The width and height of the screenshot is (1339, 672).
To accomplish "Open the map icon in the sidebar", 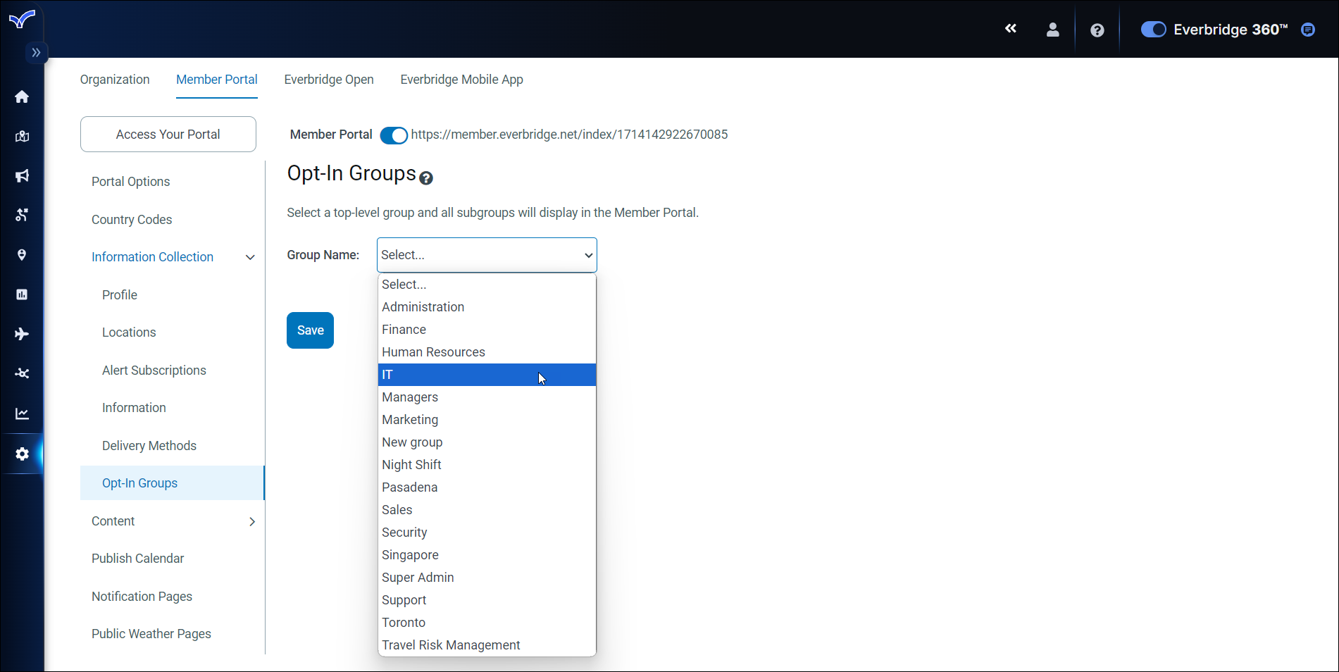I will point(22,137).
